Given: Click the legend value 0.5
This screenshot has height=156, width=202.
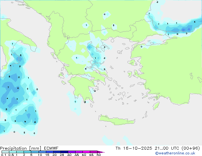Looking at the screenshot, I should point(11,155).
